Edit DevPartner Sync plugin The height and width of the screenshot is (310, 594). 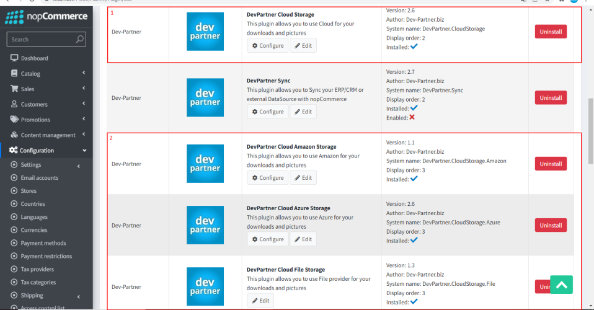pyautogui.click(x=303, y=112)
